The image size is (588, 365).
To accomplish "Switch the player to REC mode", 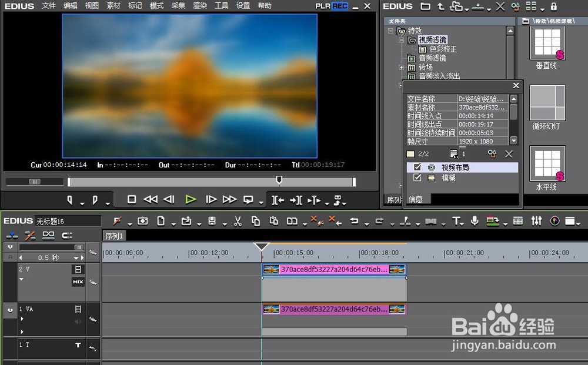I will (x=340, y=6).
